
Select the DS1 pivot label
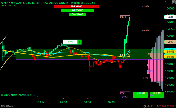click(123, 93)
